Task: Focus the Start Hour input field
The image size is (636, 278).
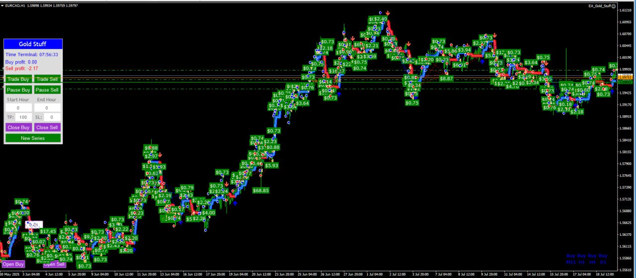Action: [18, 108]
